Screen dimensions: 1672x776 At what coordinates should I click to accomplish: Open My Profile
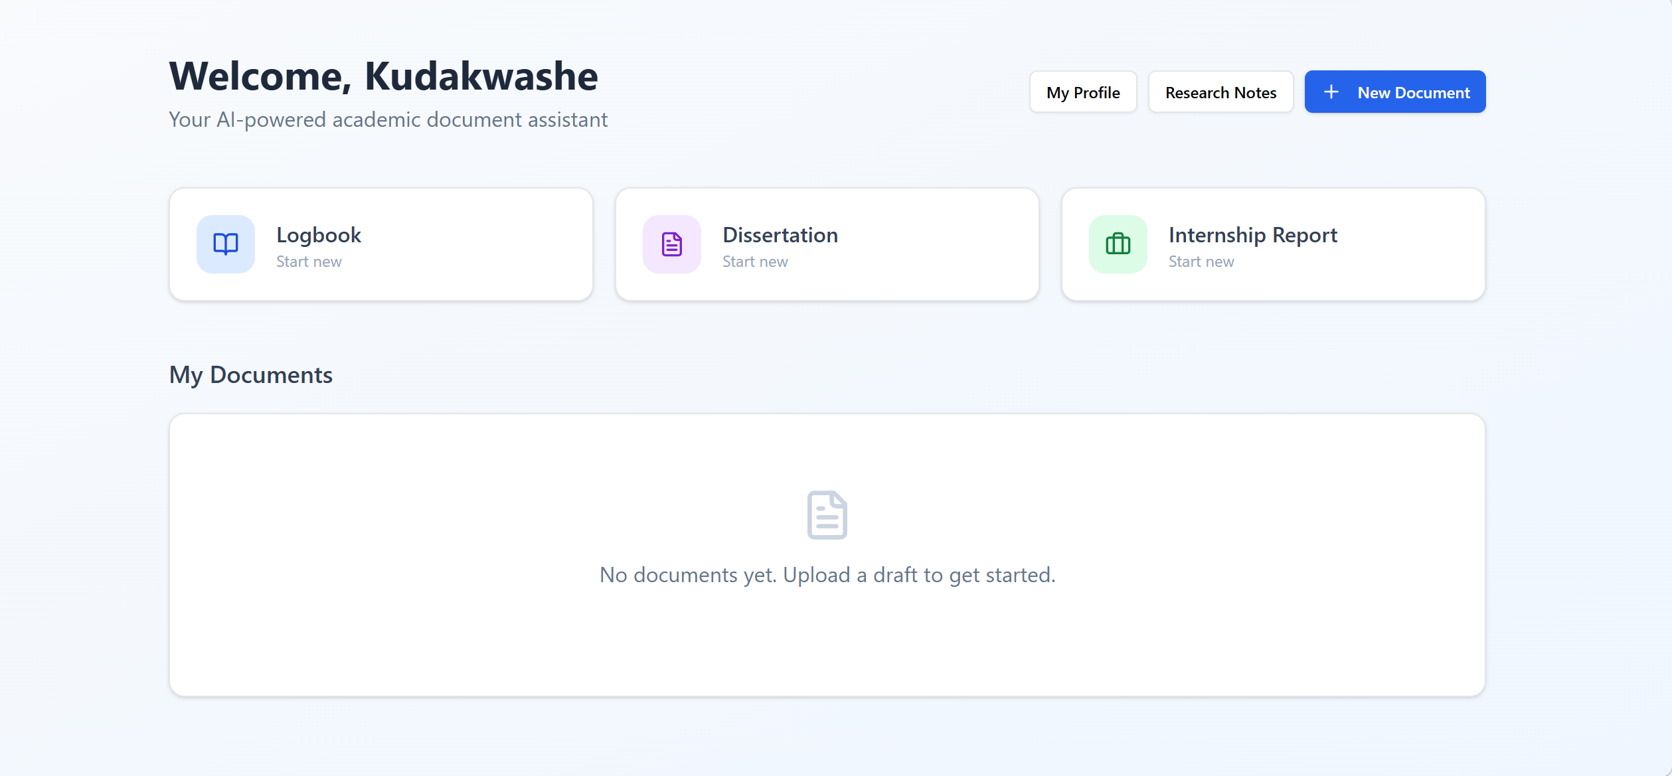[1083, 92]
